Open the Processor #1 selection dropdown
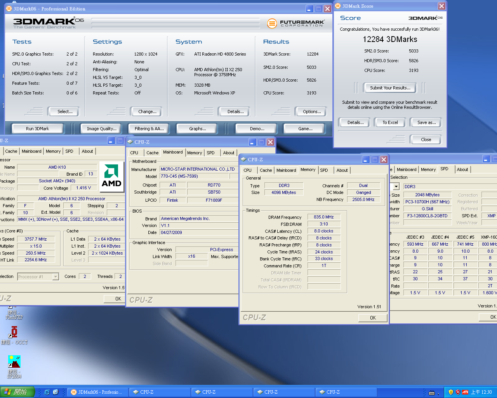Viewport: 497px width, 398px height. (x=56, y=277)
